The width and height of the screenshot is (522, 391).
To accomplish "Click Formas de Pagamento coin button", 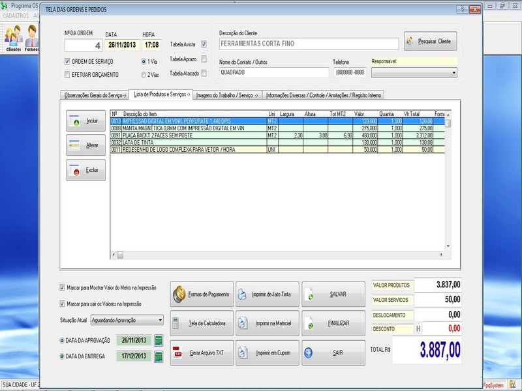I will (x=200, y=295).
